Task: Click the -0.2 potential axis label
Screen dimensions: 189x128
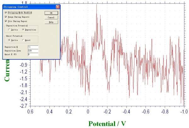Action: click(x=107, y=112)
